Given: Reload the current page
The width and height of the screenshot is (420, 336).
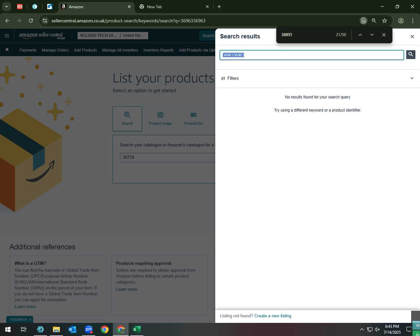Looking at the screenshot, I should (x=31, y=21).
